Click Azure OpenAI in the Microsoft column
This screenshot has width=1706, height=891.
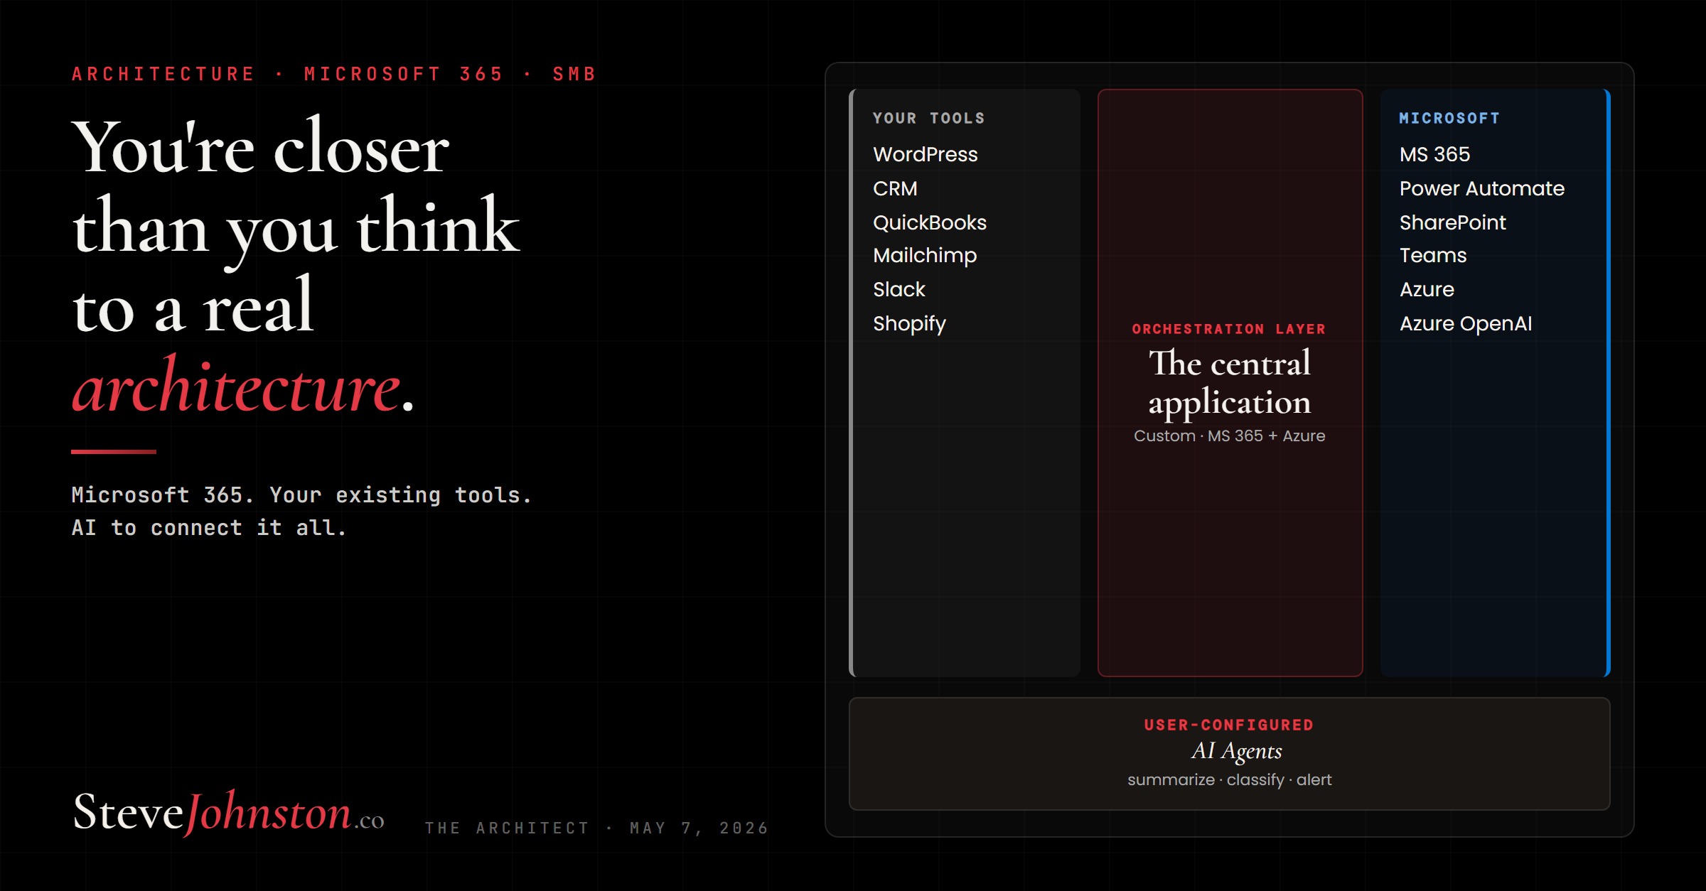(x=1466, y=323)
